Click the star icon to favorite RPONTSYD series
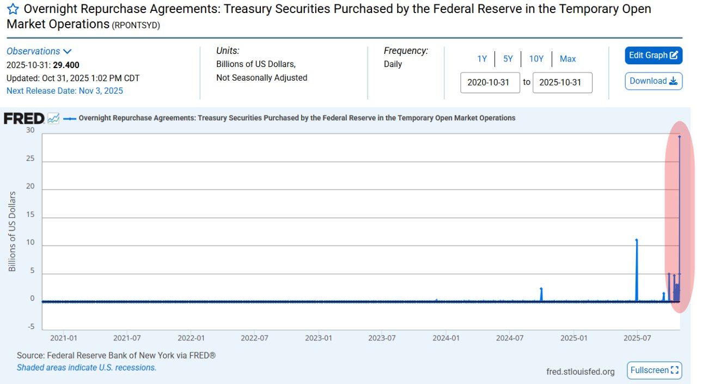The height and width of the screenshot is (384, 702). (12, 8)
